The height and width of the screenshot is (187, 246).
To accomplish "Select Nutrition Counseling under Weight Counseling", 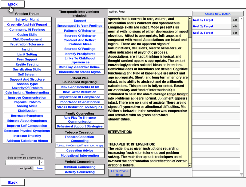I will click(x=80, y=167).
